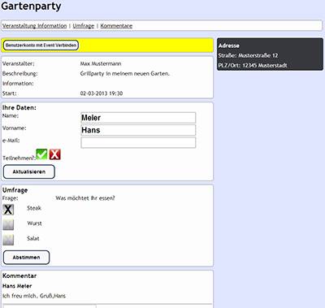This screenshot has height=308, width=325.
Task: Select PLZ/Ort: 12345 Musterstadt text
Action: 253,66
